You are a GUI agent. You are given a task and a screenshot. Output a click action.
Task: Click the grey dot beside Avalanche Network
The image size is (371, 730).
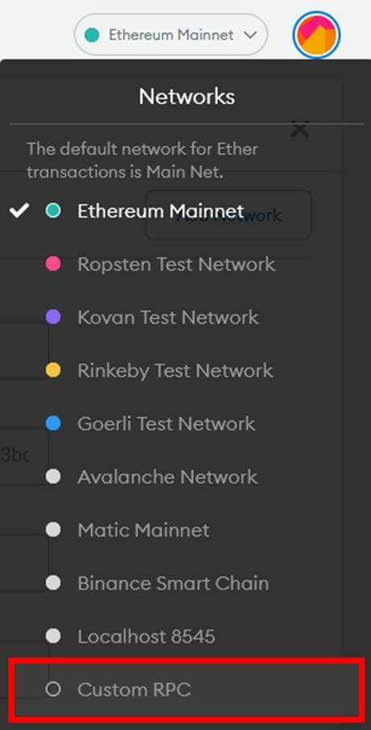[x=53, y=477]
